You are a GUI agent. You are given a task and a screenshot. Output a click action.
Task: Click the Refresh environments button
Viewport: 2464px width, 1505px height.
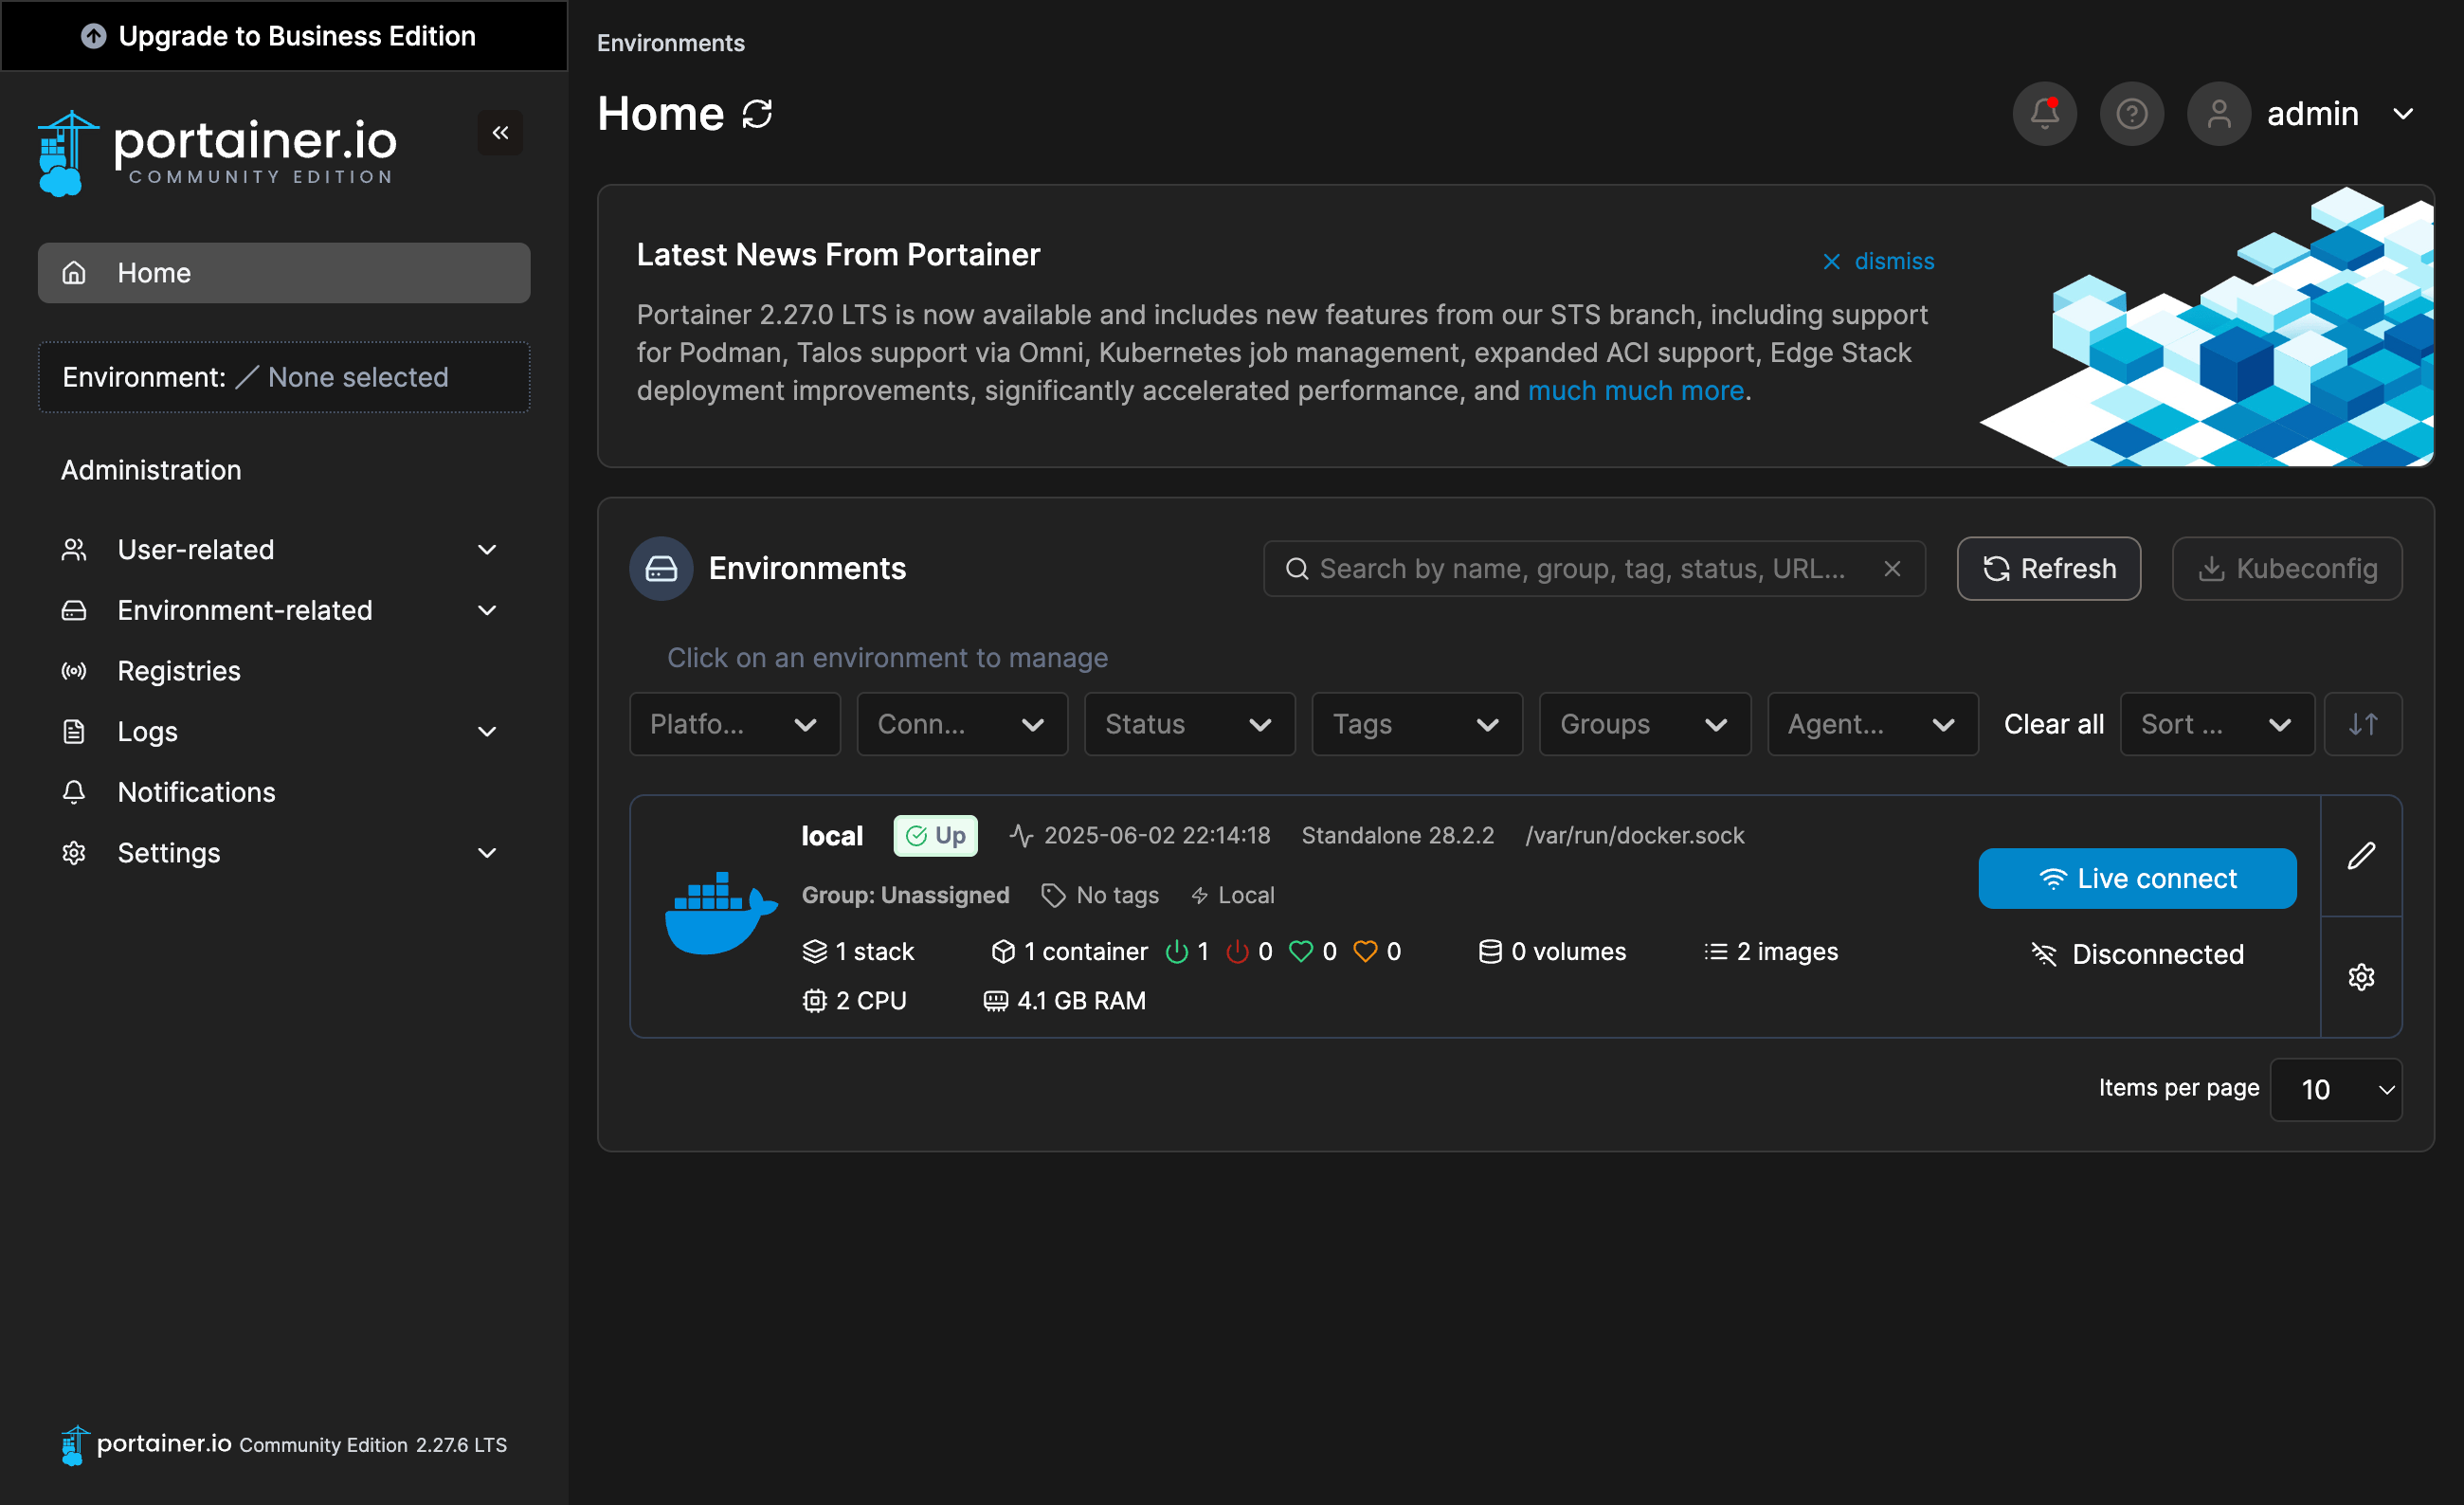pos(2048,568)
